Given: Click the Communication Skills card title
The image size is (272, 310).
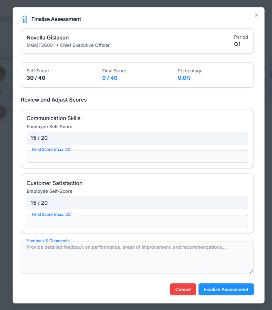Looking at the screenshot, I should [x=53, y=118].
